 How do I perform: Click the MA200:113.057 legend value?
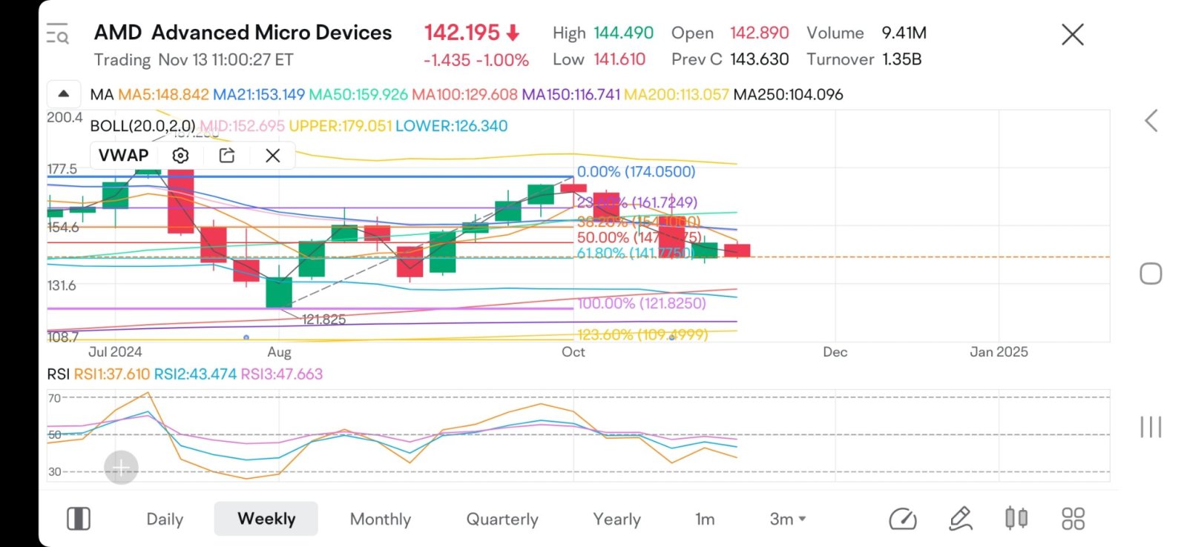coord(677,95)
